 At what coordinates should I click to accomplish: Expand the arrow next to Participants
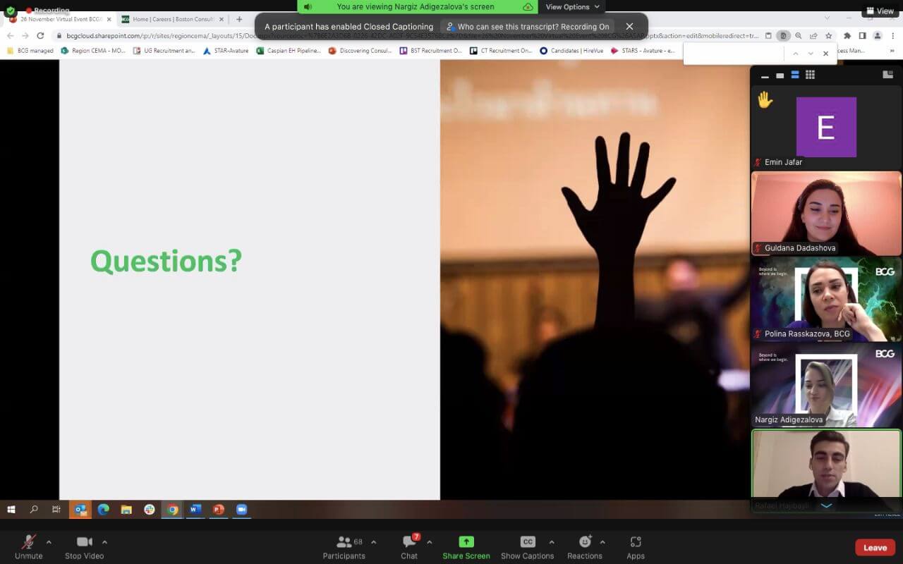point(373,542)
